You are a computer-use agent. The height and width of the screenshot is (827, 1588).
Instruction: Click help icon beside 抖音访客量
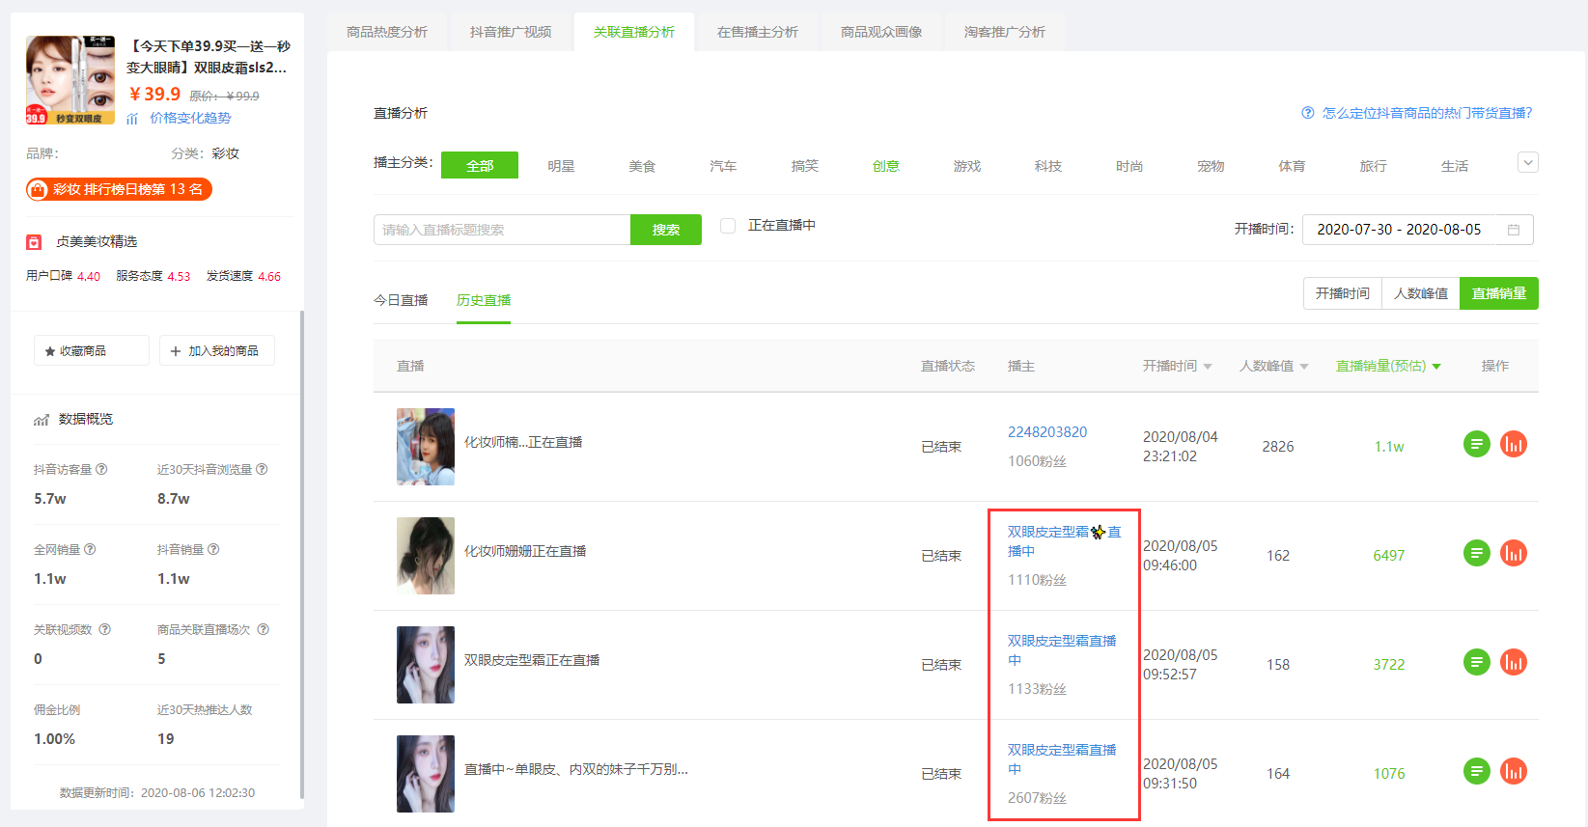[x=101, y=469]
